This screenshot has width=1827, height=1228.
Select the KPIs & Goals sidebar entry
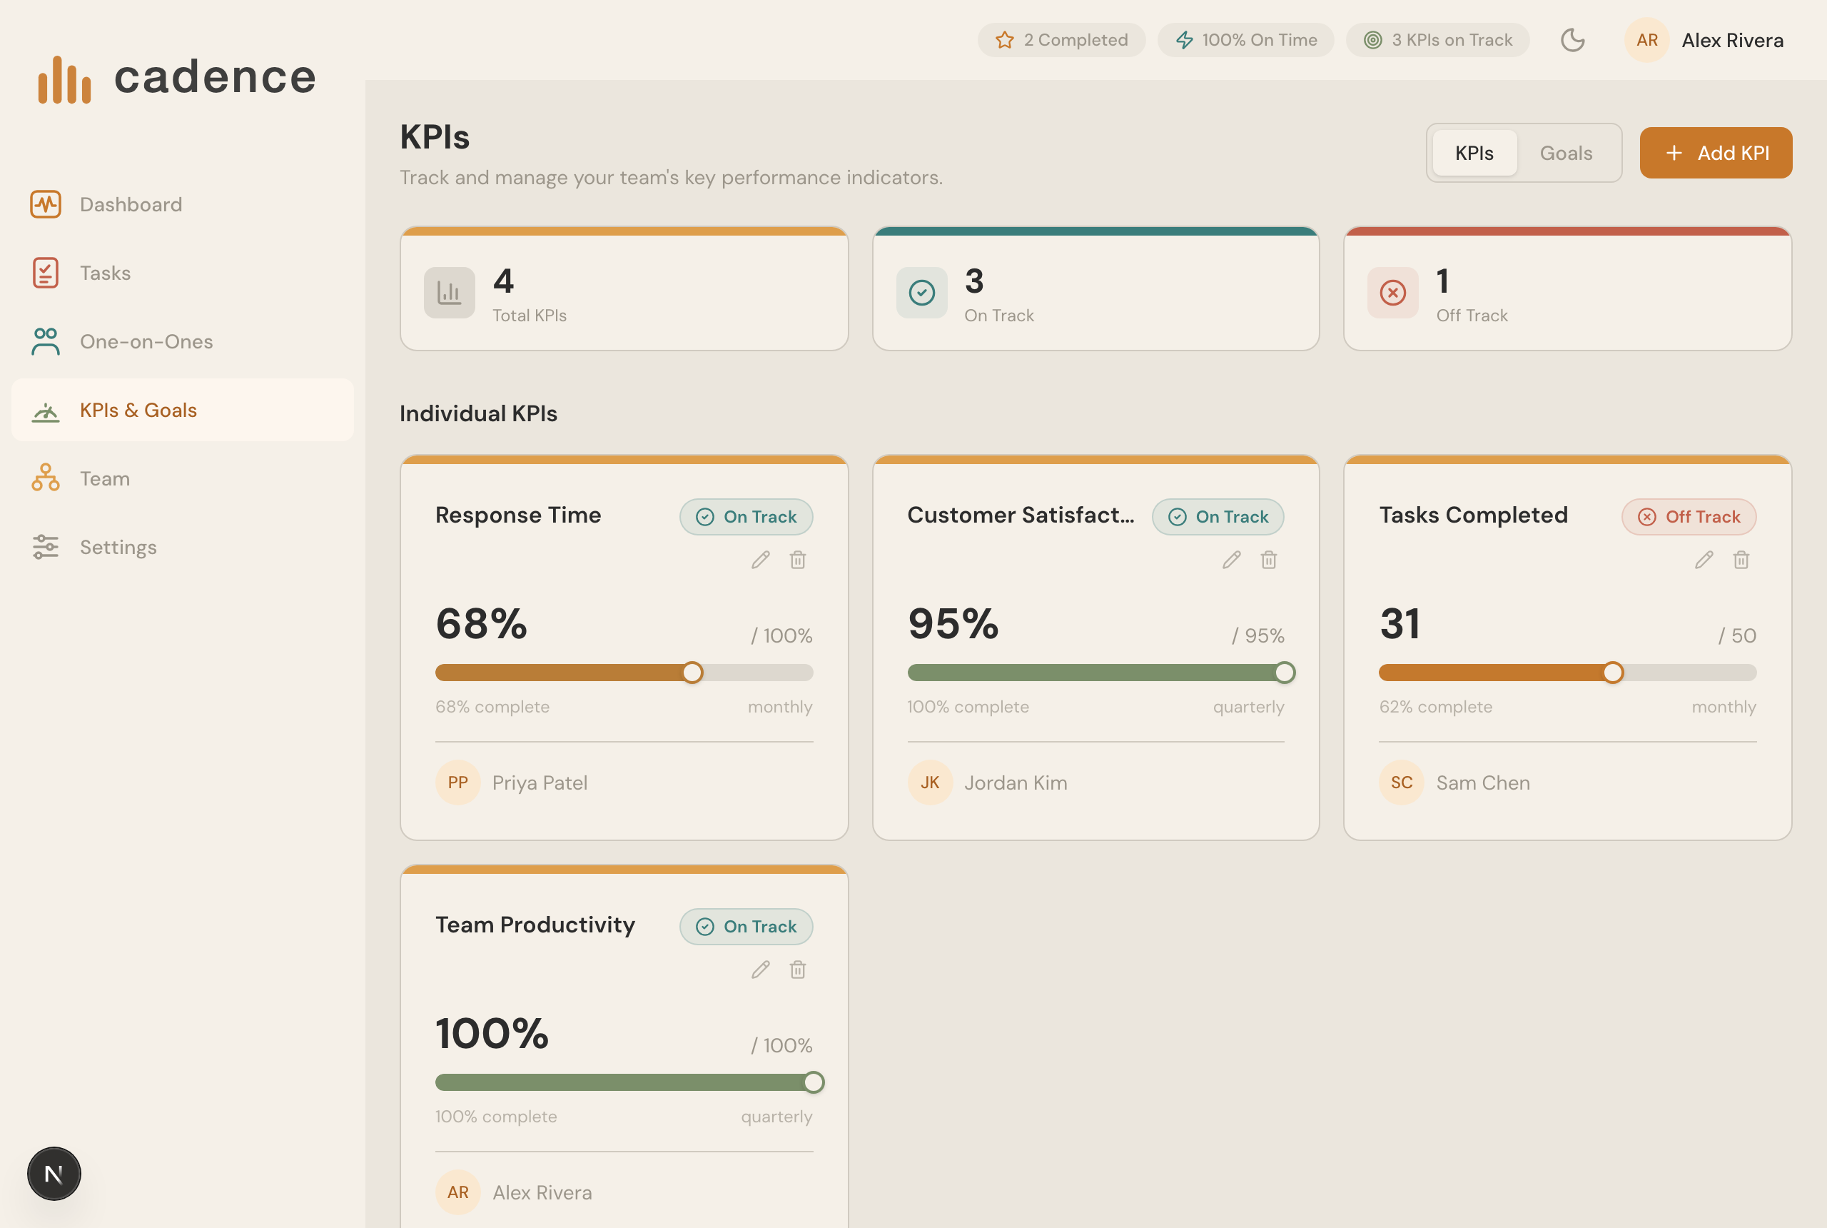pos(138,410)
